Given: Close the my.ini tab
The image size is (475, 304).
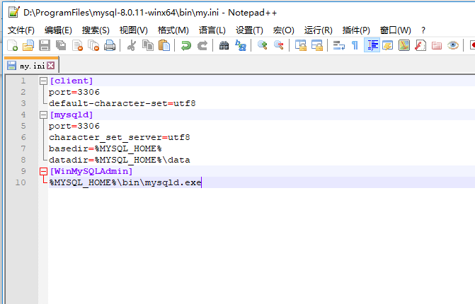Looking at the screenshot, I should click(51, 65).
